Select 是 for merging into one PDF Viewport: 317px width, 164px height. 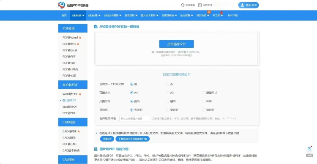[132, 84]
